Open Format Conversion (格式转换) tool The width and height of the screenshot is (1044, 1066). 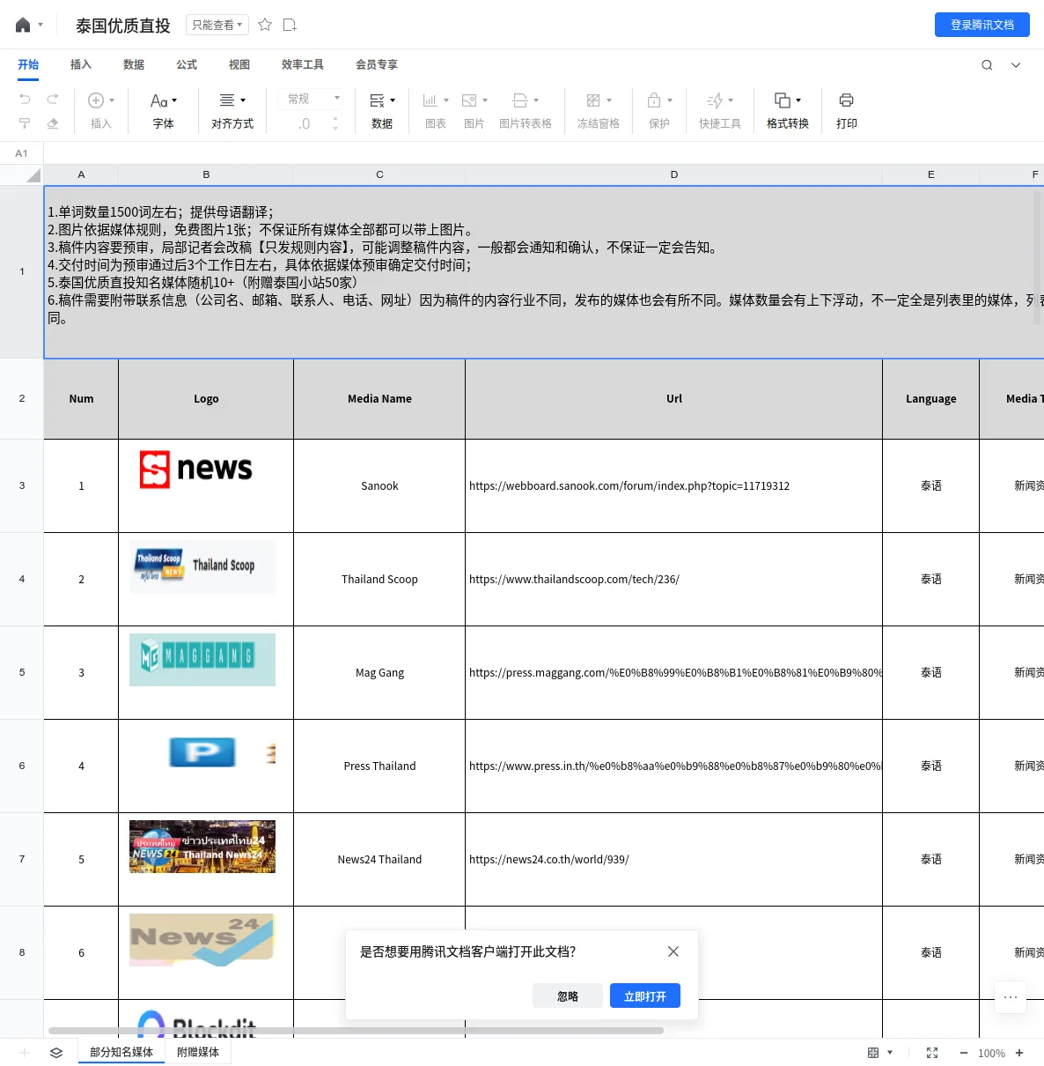[x=788, y=111]
